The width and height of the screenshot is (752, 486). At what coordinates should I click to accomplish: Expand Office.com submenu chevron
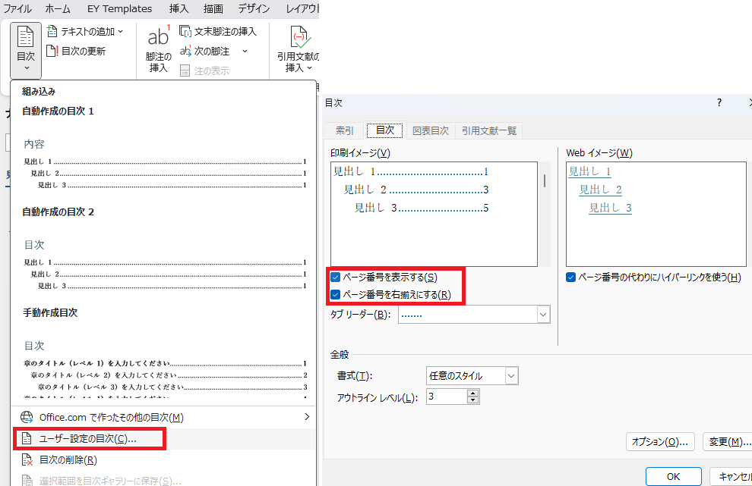click(307, 417)
